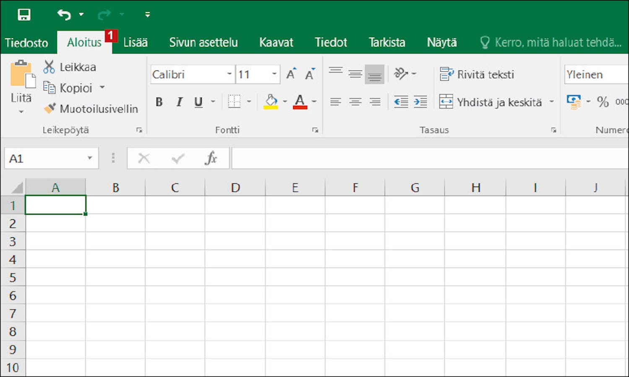
Task: Click Yhdistä ja keskitä merge button
Action: click(490, 102)
